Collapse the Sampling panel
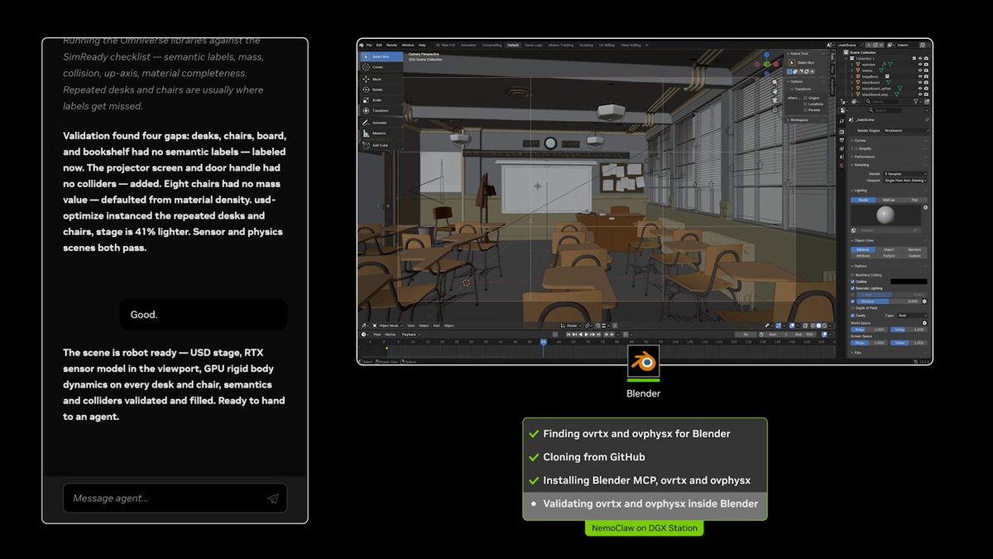This screenshot has width=993, height=559. coord(861,165)
